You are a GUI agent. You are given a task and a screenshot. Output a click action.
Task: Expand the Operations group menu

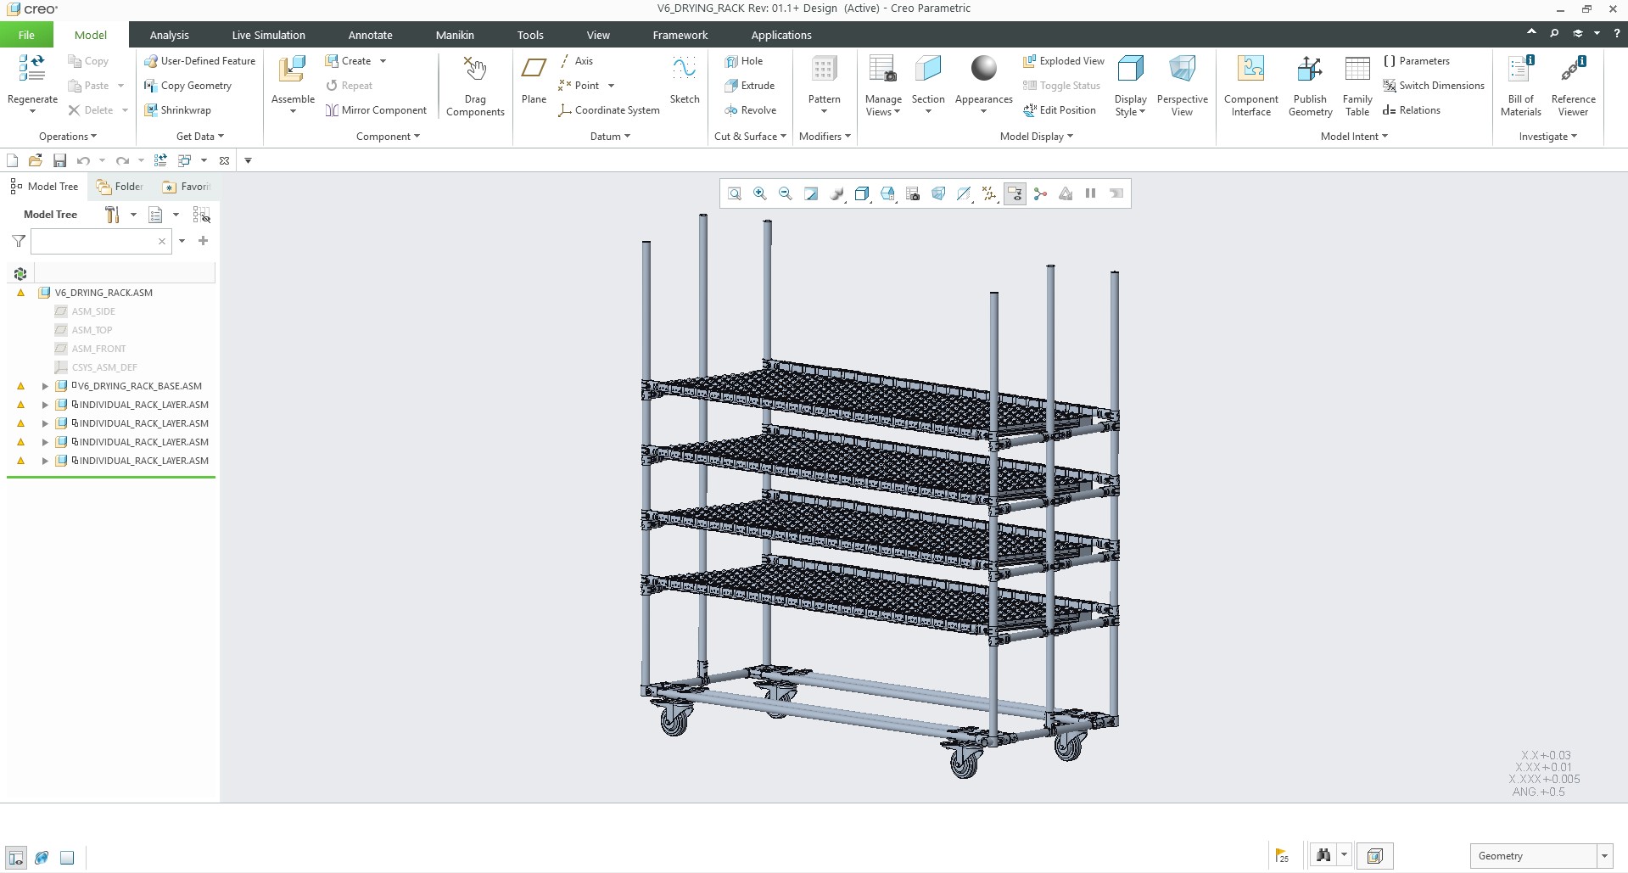pos(68,137)
